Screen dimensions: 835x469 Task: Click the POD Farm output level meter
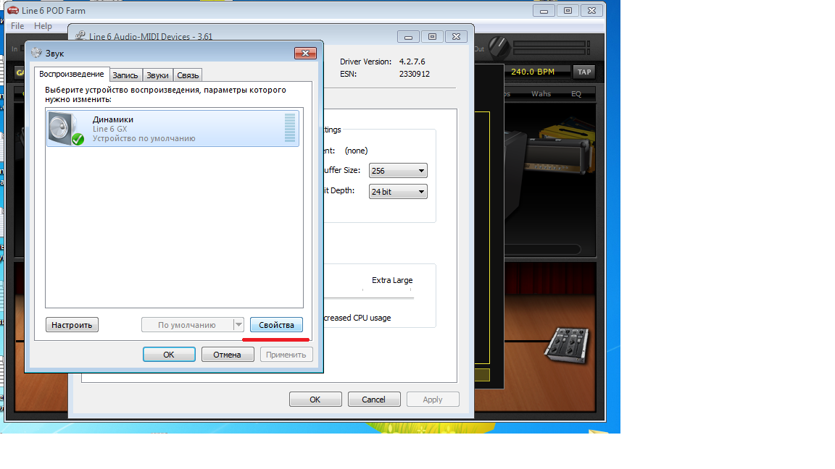click(x=552, y=48)
